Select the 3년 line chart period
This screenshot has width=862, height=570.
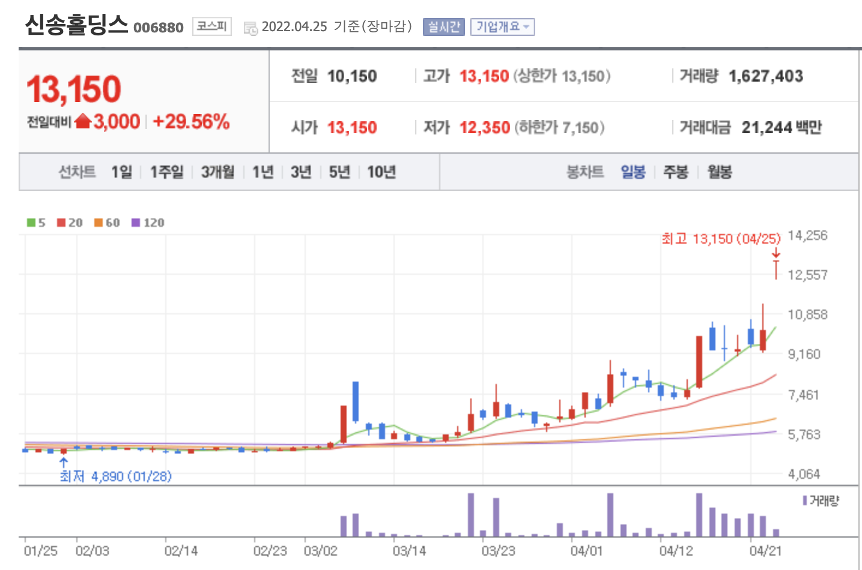301,172
